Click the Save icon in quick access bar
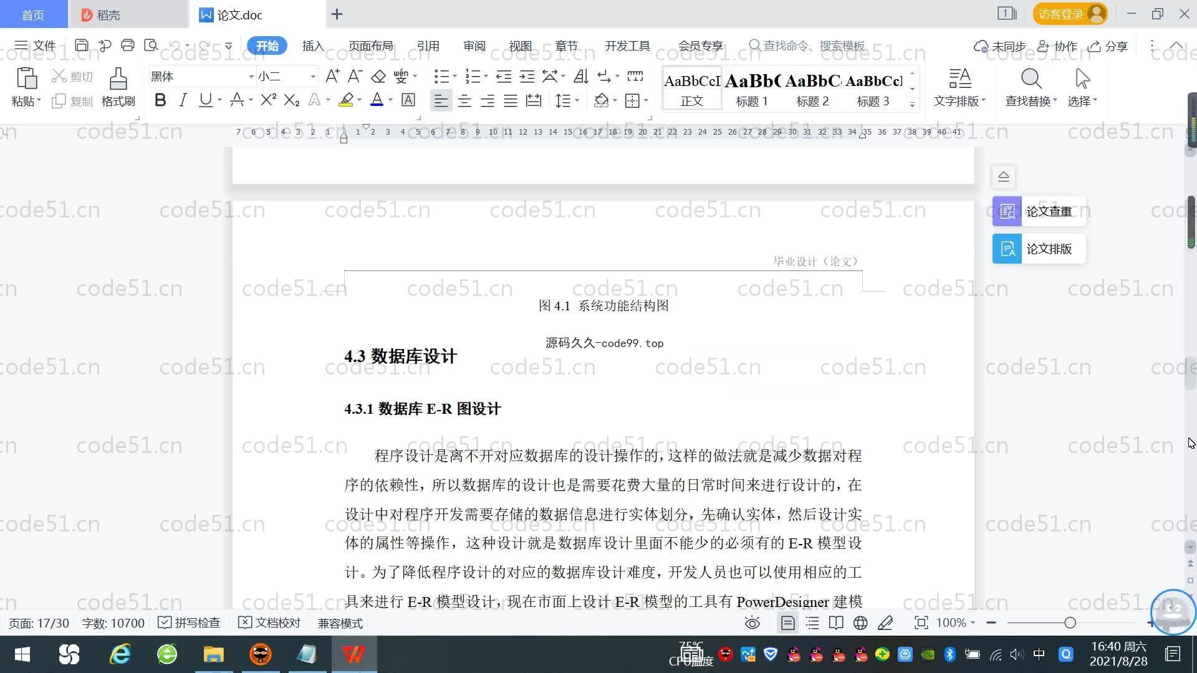Screen dimensions: 1197x673 [81, 45]
